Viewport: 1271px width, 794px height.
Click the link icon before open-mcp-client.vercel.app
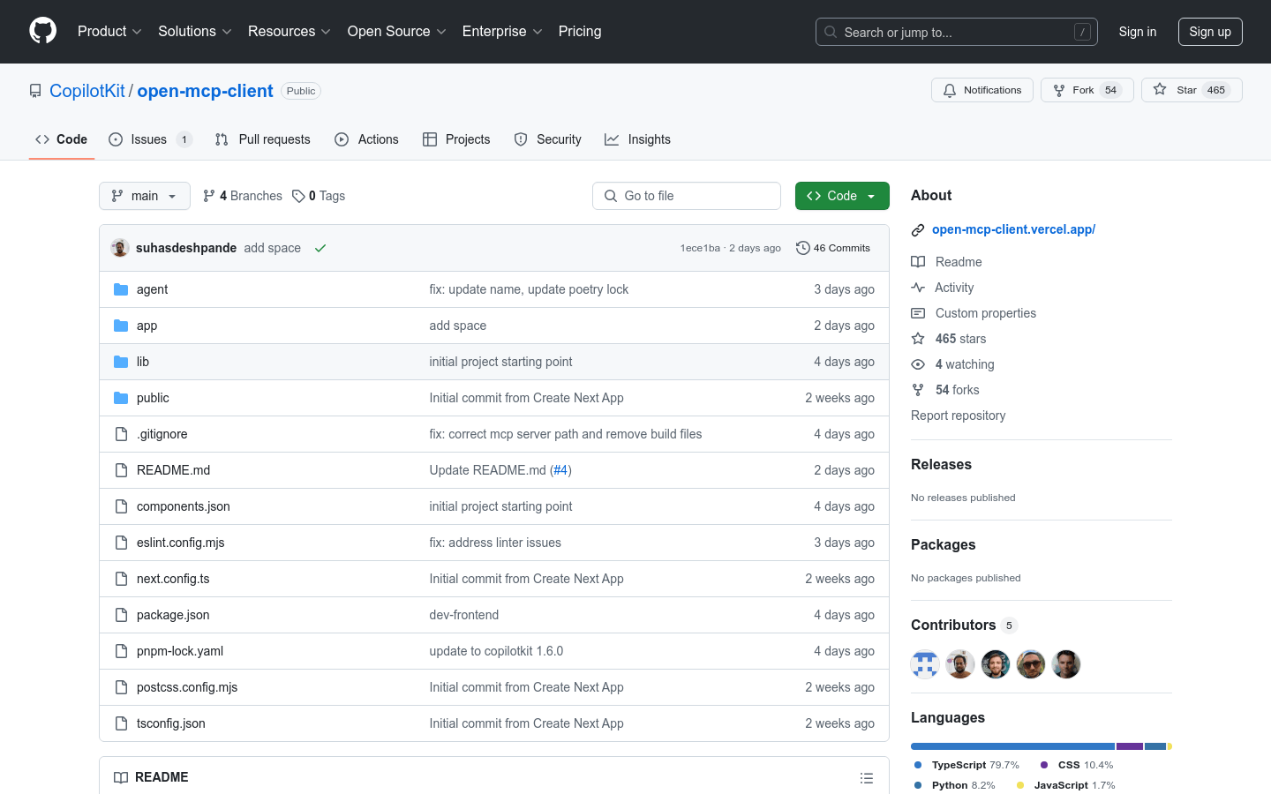coord(917,229)
